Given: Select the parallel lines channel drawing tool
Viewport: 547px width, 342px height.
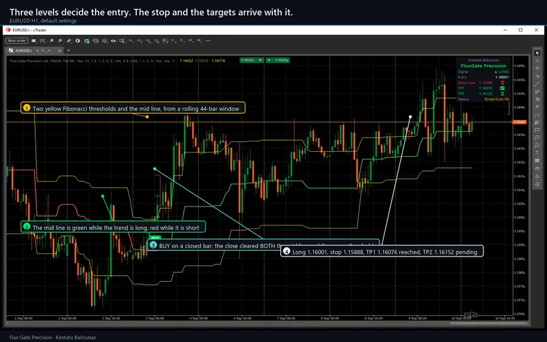Looking at the screenshot, I should [x=537, y=68].
